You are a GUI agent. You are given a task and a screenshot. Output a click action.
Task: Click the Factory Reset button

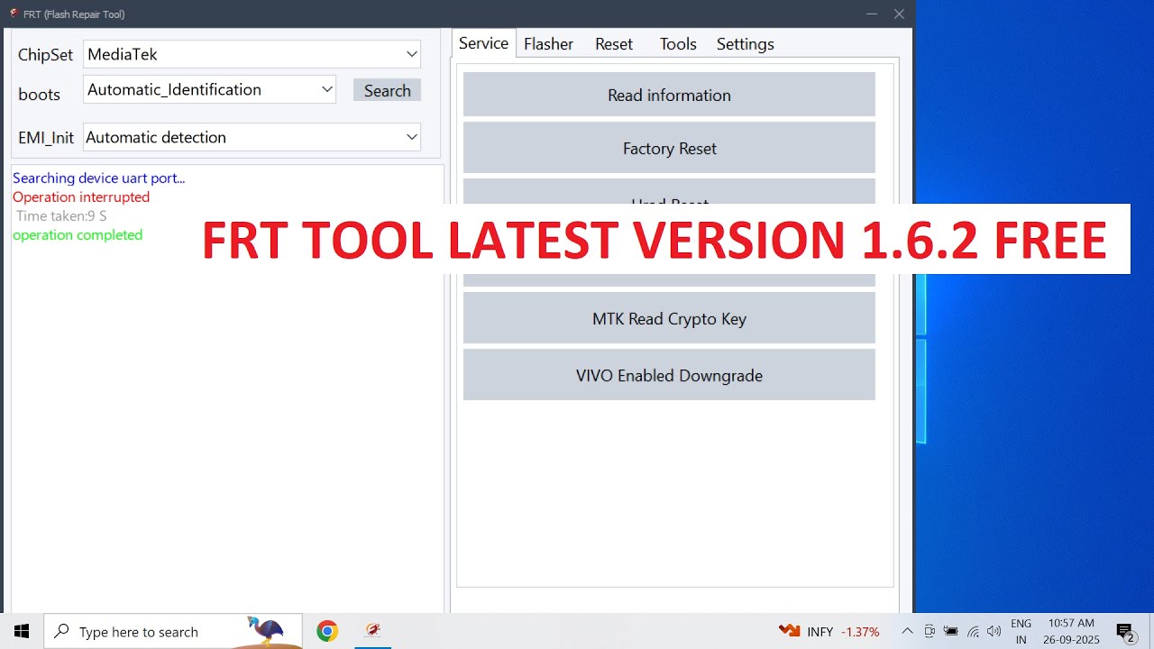[x=669, y=148]
